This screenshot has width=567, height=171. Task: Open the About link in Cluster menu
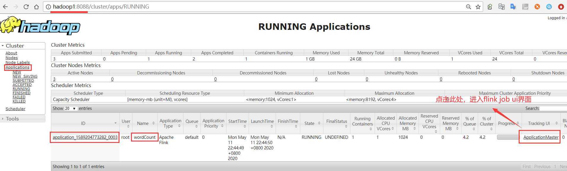(11, 53)
